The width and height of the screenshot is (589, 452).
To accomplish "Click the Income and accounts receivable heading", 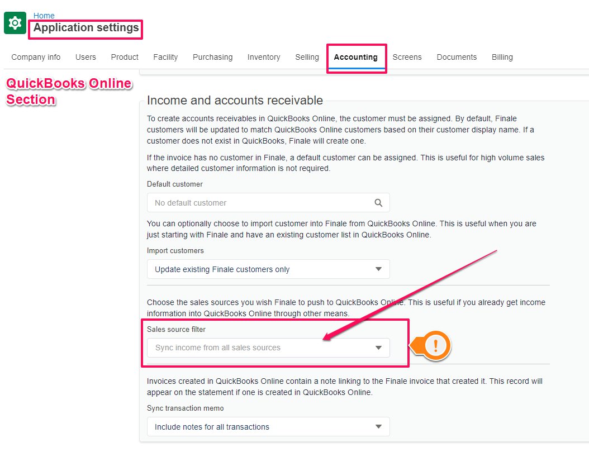I will pos(235,100).
